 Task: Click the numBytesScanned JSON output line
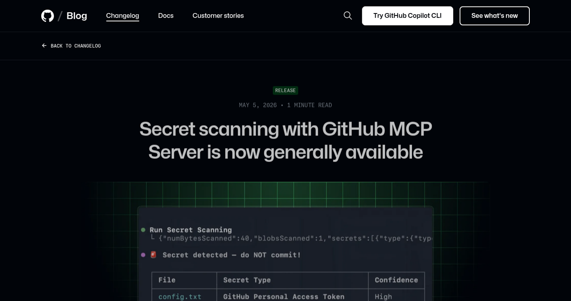(x=295, y=238)
